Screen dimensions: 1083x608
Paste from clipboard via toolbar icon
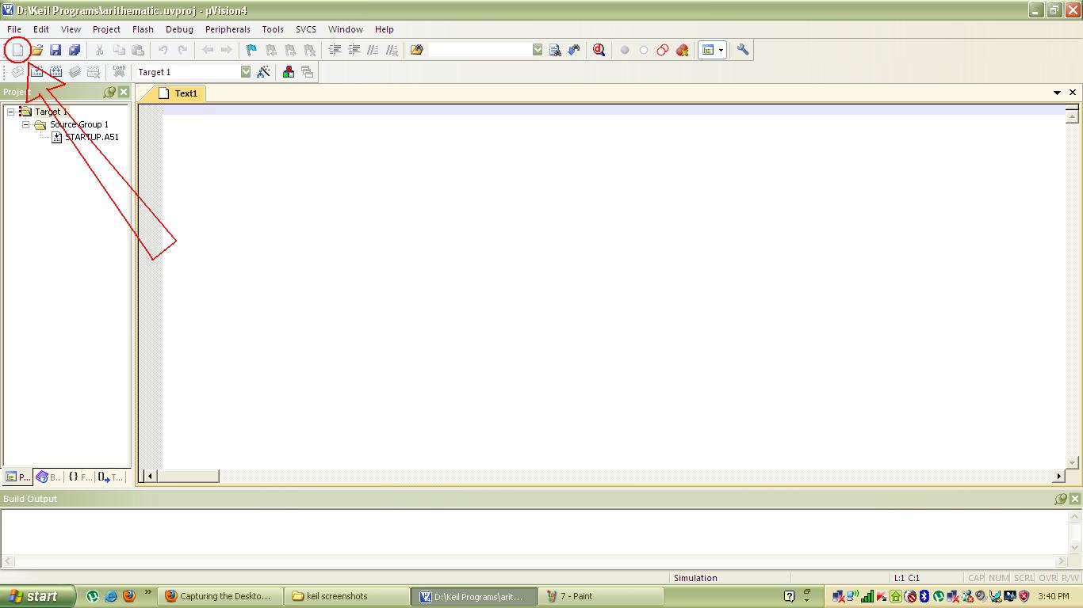coord(138,50)
